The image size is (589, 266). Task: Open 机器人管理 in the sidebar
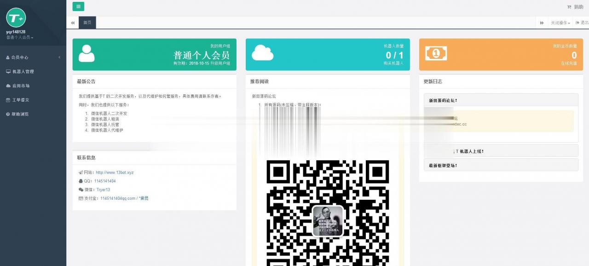[33, 72]
